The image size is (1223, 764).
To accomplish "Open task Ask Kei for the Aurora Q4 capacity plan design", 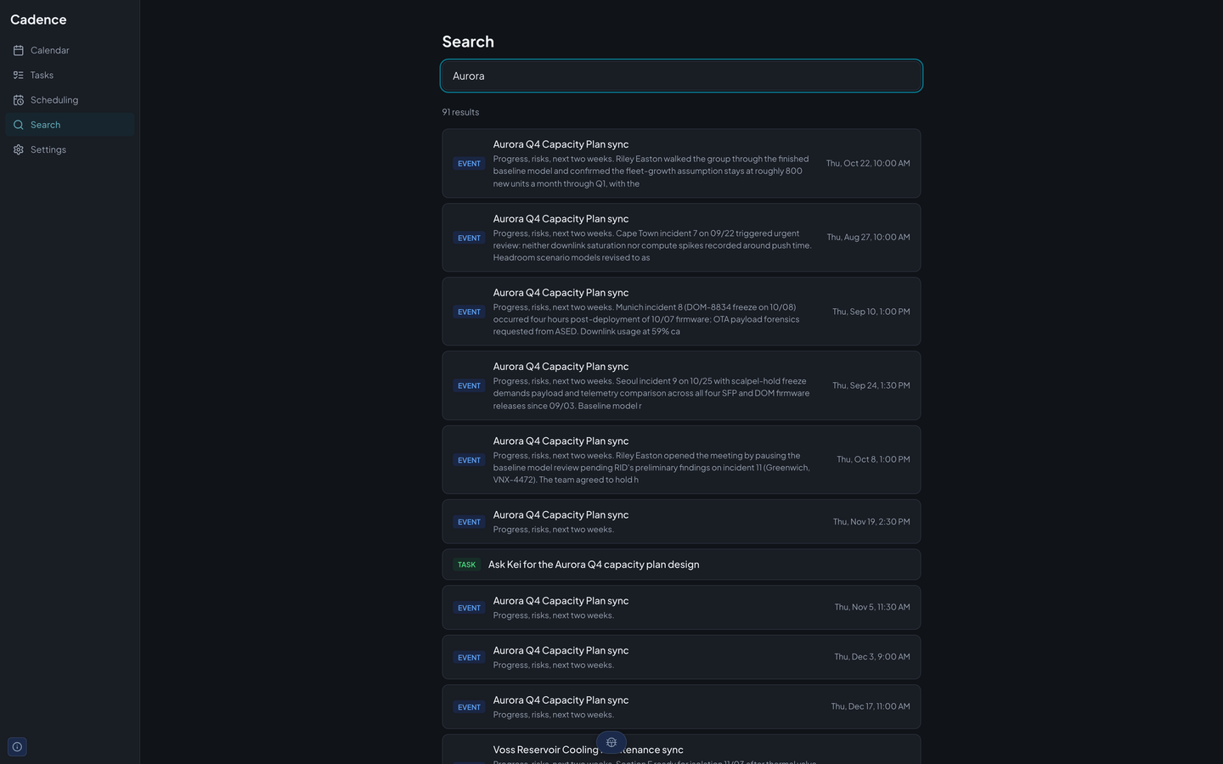I will [681, 565].
